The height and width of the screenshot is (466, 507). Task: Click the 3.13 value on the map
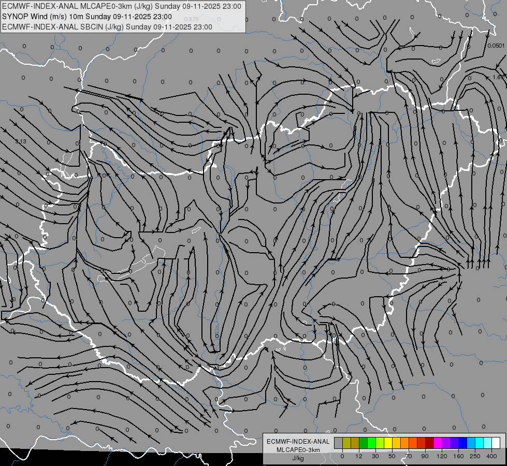coord(21,141)
